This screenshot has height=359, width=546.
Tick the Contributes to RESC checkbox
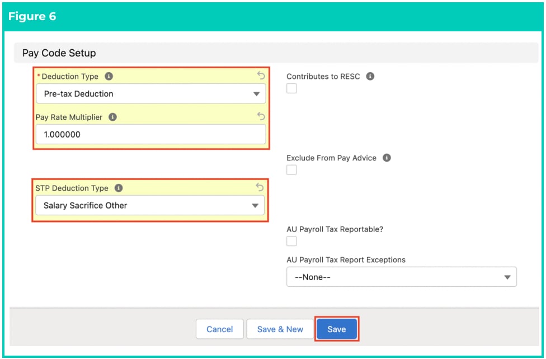click(291, 88)
